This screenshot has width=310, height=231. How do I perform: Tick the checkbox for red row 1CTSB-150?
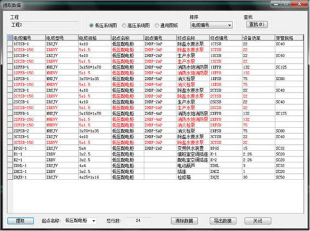click(10, 50)
